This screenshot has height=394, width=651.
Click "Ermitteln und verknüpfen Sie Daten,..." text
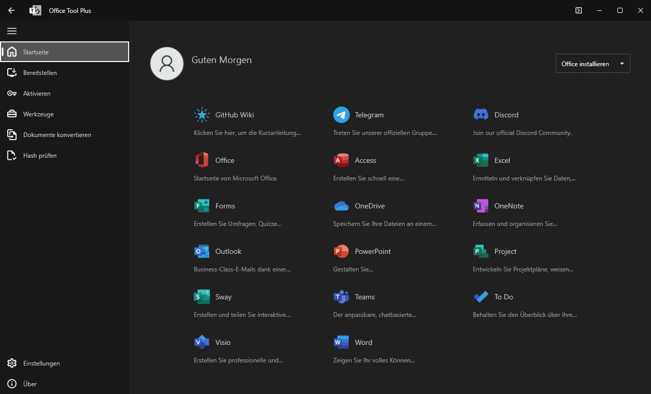(x=524, y=178)
